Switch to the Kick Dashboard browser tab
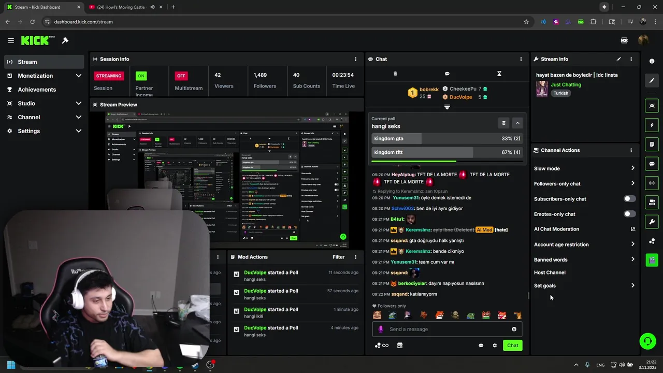The width and height of the screenshot is (663, 373). [42, 7]
